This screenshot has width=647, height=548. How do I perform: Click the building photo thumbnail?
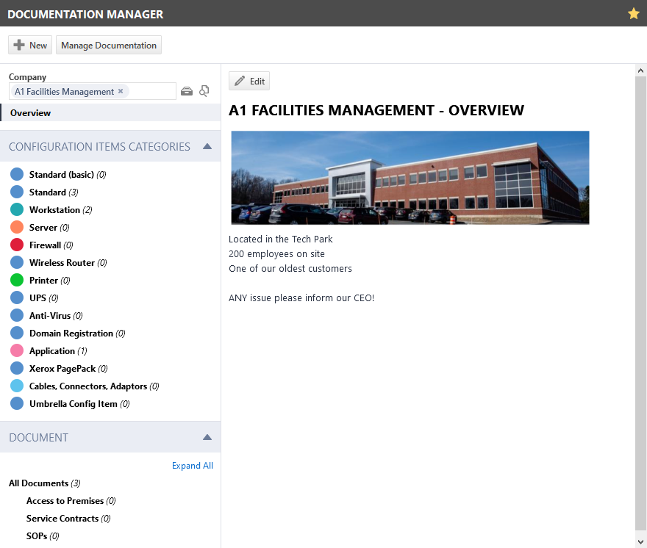[x=410, y=177]
